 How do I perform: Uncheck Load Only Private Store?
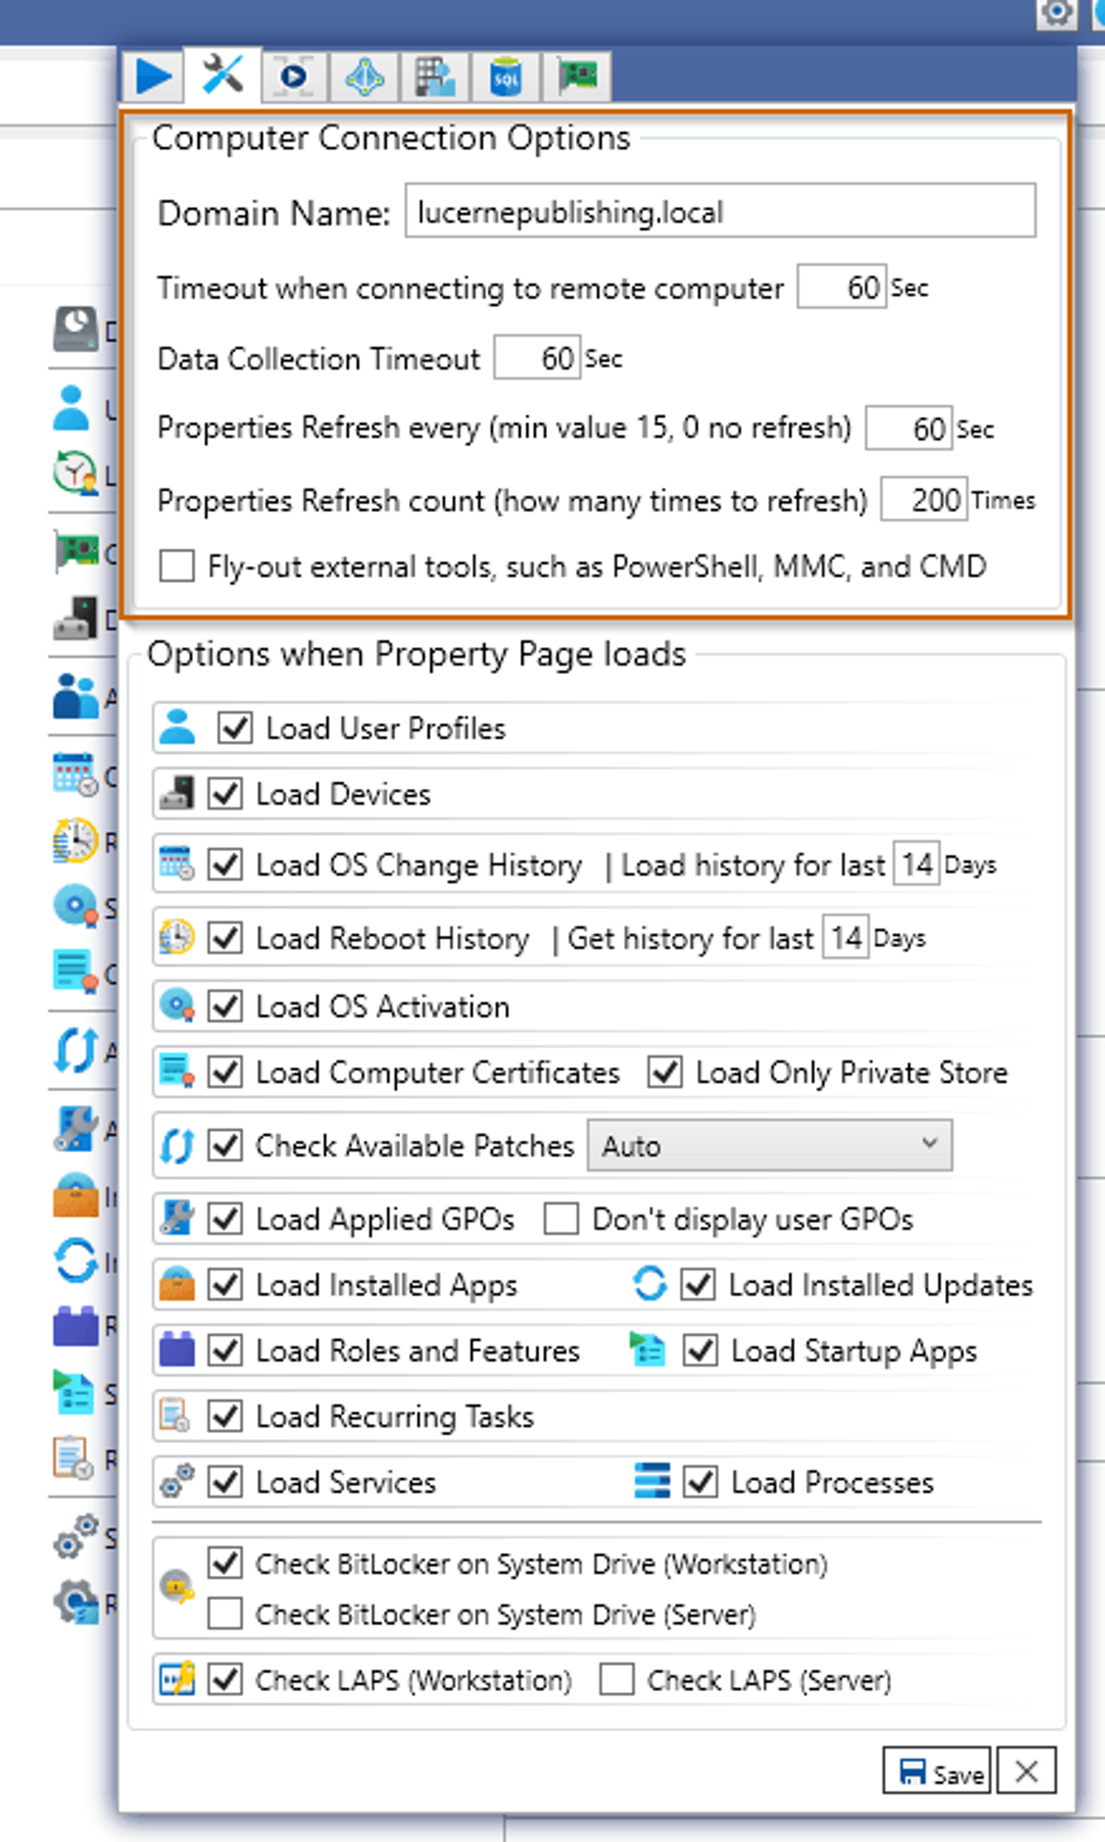(x=665, y=1072)
